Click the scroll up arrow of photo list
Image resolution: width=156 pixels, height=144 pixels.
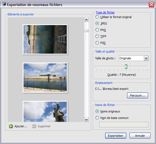click(x=86, y=20)
